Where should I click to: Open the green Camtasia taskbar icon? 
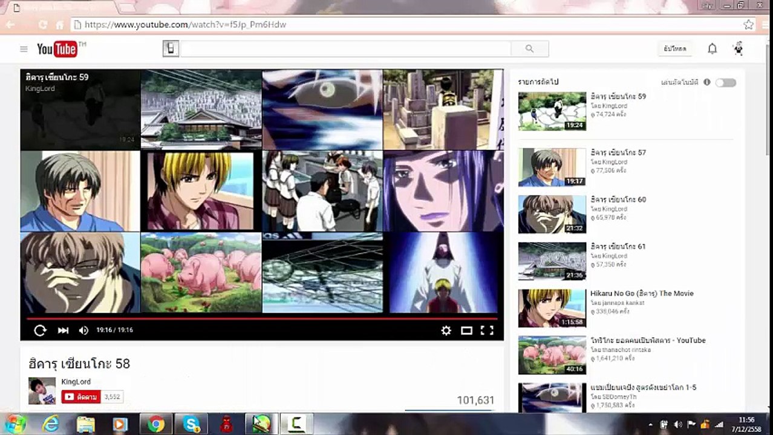pos(296,424)
